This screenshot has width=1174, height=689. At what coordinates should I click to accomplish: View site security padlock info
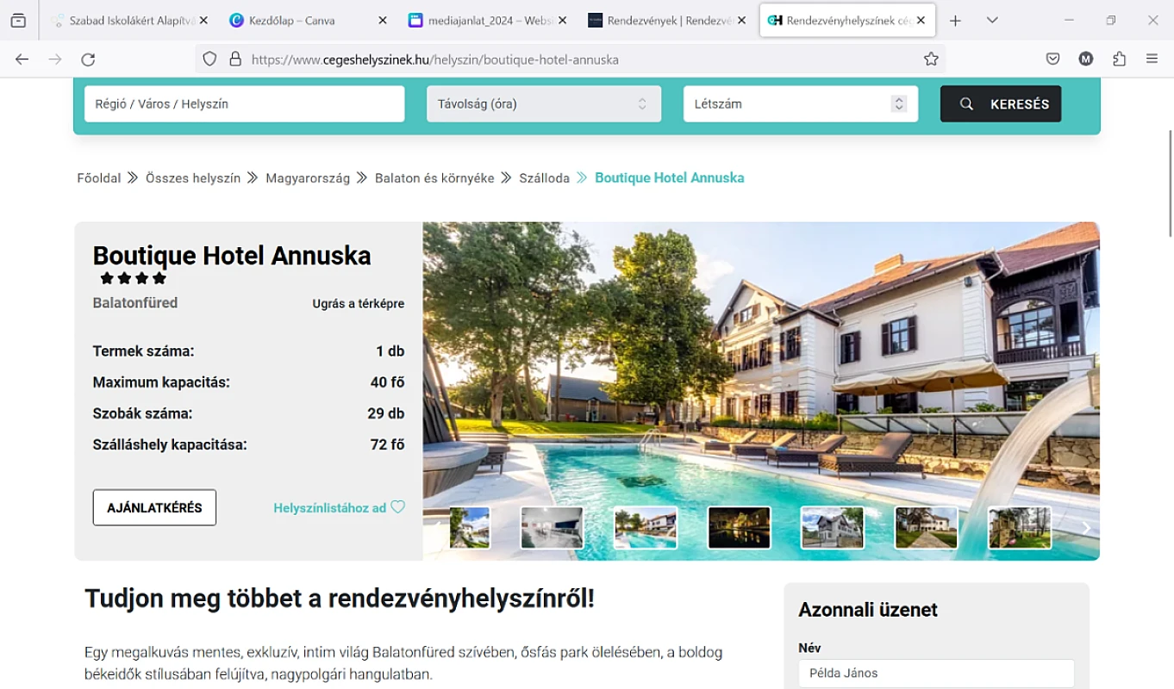pyautogui.click(x=234, y=59)
